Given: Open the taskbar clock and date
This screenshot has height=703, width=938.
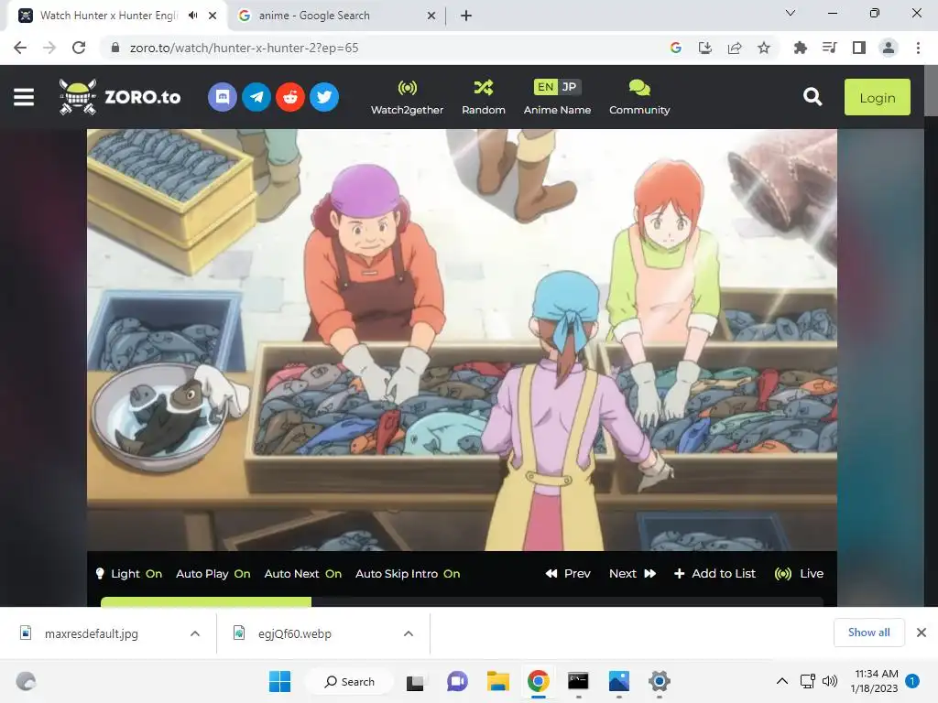Looking at the screenshot, I should tap(874, 681).
